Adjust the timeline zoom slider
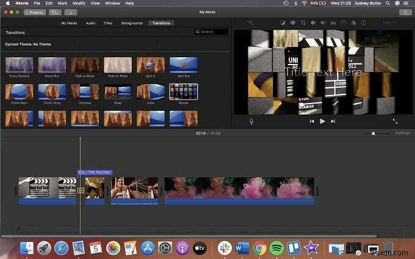415x259 pixels. tap(373, 133)
